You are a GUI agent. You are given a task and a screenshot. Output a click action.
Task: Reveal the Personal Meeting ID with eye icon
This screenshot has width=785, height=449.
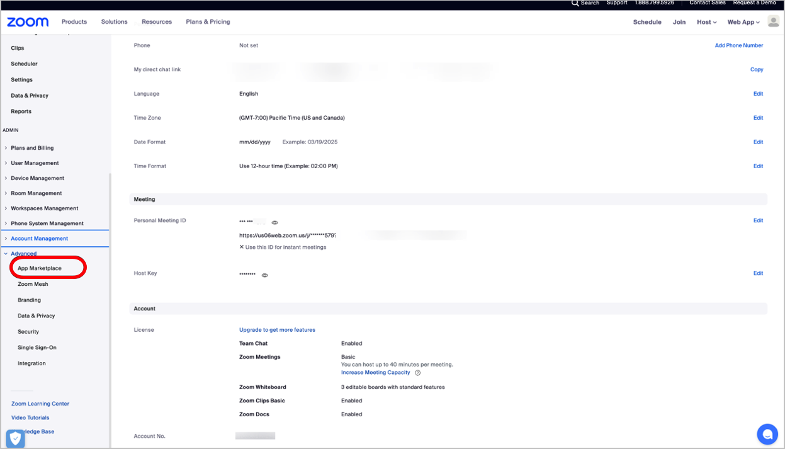(x=274, y=222)
